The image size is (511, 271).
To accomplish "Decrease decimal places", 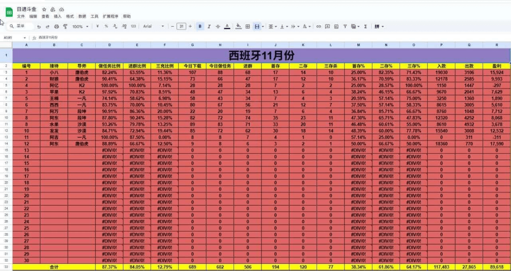I will tap(115, 26).
